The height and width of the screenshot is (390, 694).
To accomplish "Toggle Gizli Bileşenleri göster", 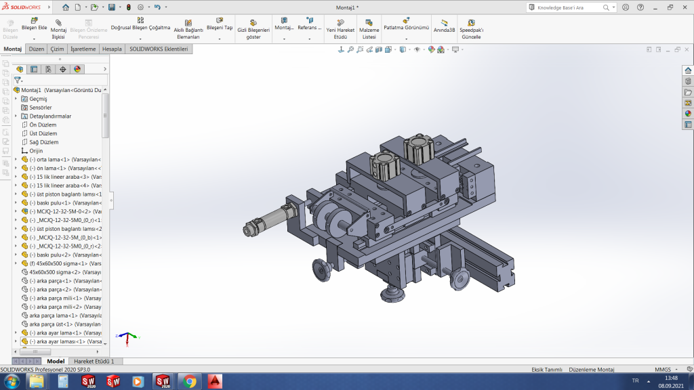I will tap(253, 28).
